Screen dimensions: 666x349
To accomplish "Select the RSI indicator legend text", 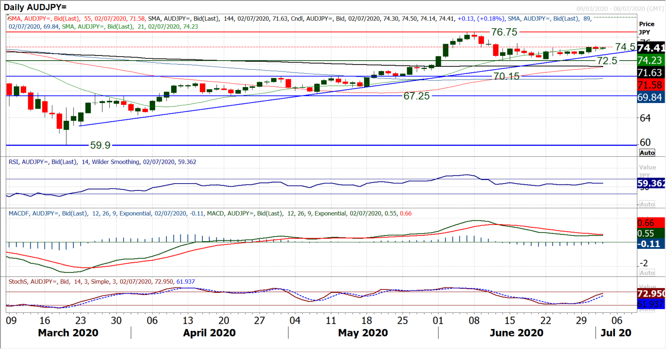I will click(102, 162).
